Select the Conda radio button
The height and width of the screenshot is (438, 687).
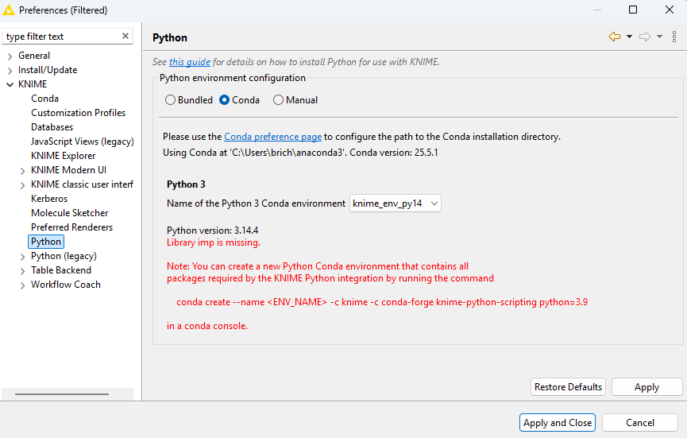[225, 100]
